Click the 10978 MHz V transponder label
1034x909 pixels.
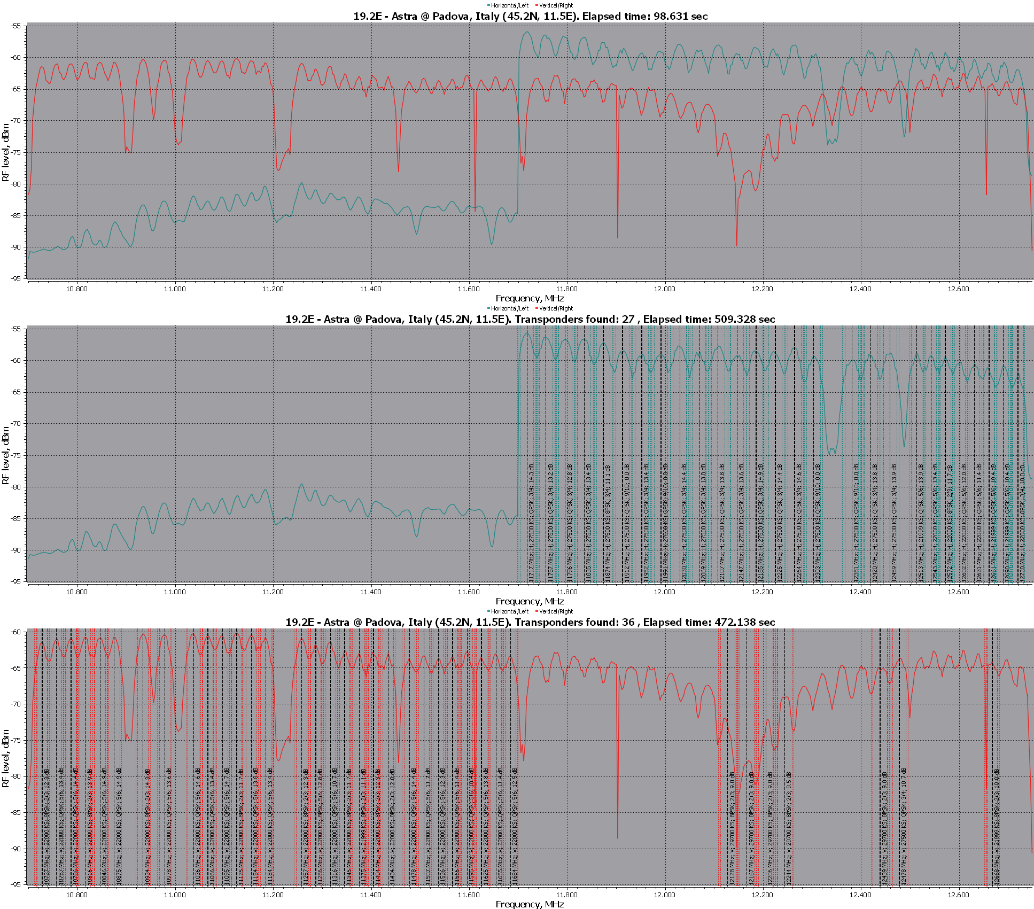pyautogui.click(x=169, y=826)
